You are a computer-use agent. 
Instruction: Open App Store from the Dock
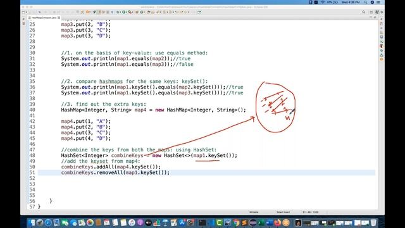tap(182, 222)
